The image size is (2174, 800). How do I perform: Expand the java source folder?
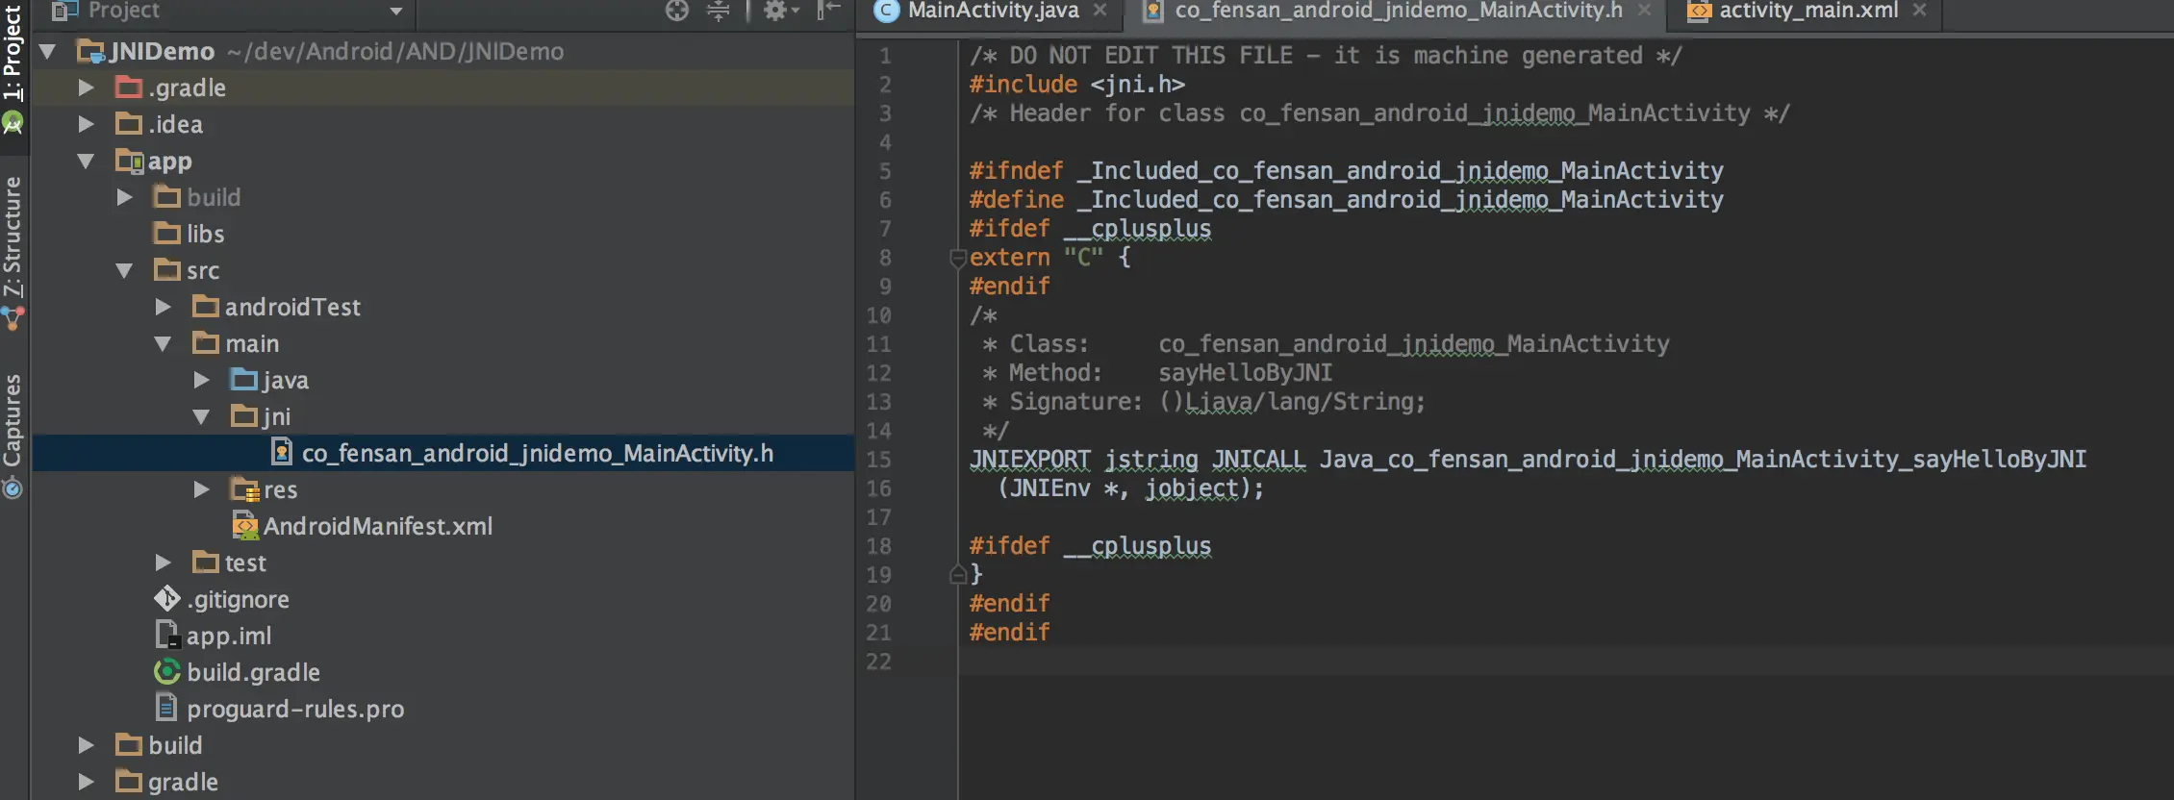point(201,380)
